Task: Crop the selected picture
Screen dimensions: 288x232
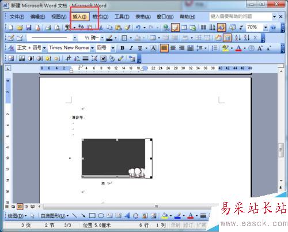Action: click(x=68, y=58)
